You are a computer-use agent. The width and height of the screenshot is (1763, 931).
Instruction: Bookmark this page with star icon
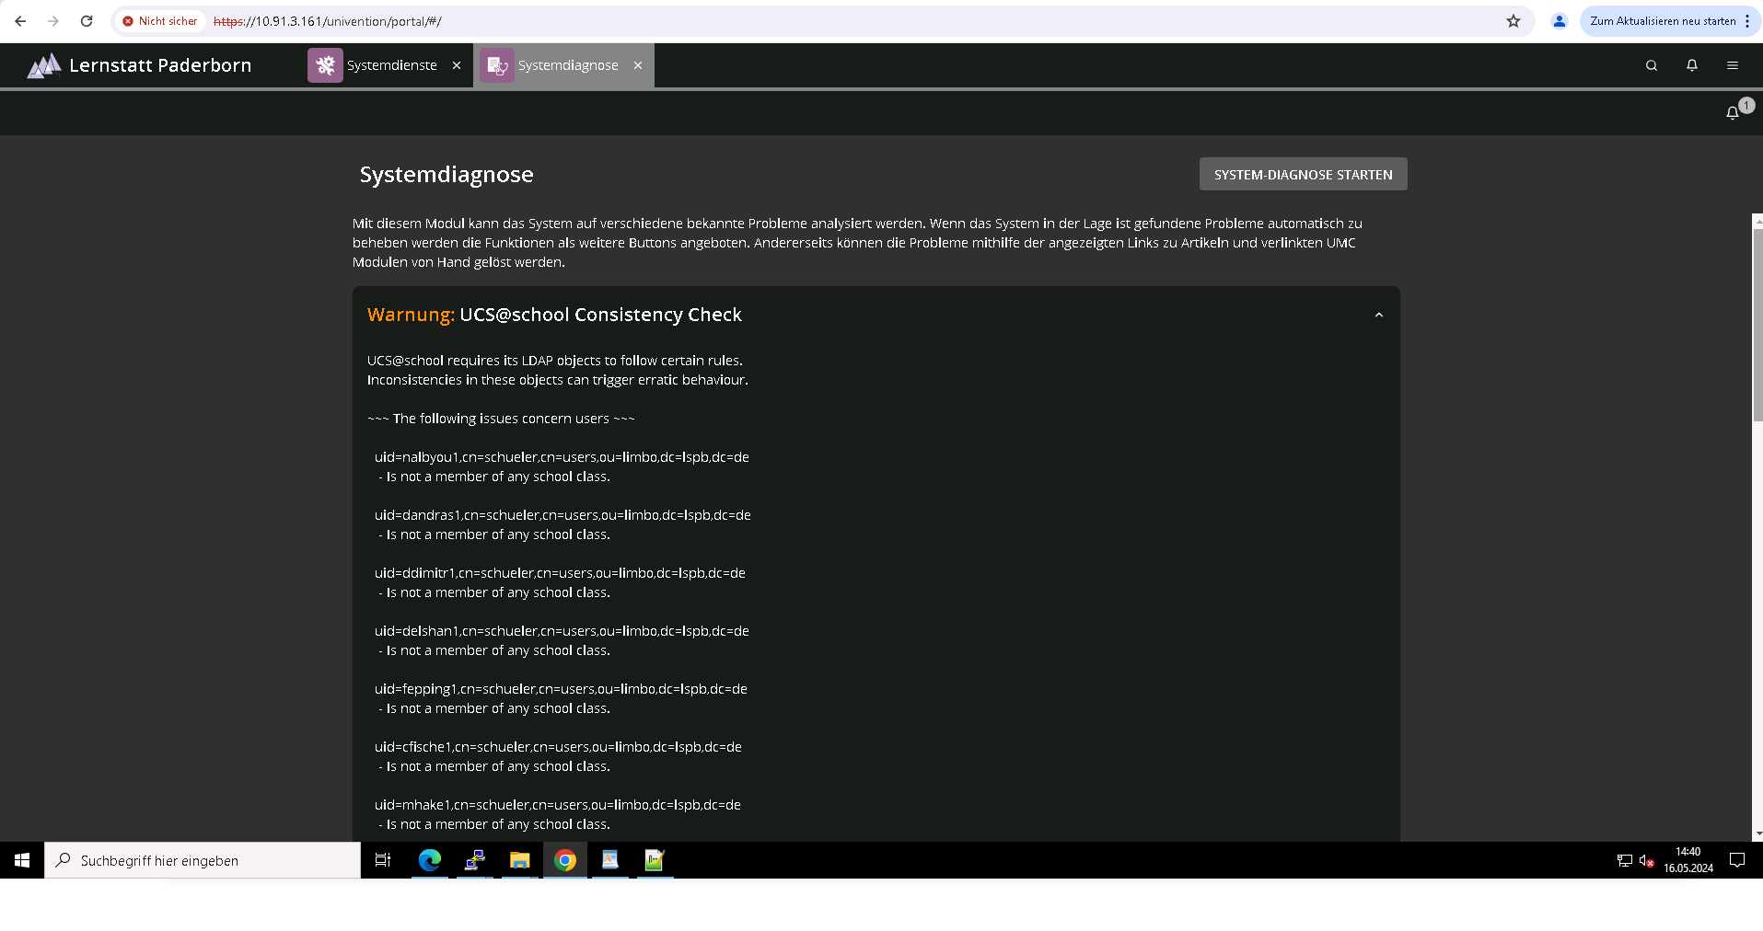click(1514, 21)
